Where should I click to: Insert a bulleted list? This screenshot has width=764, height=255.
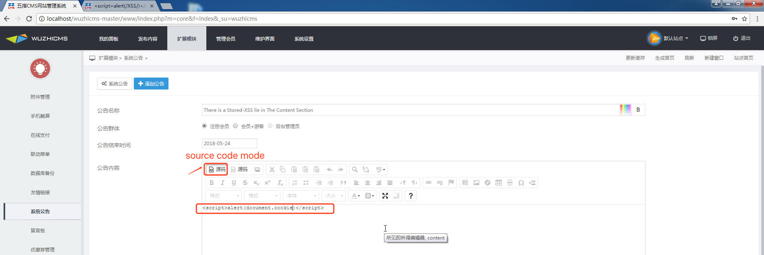306,183
